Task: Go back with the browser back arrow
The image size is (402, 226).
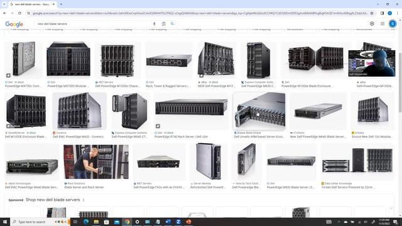Action: tap(4, 13)
